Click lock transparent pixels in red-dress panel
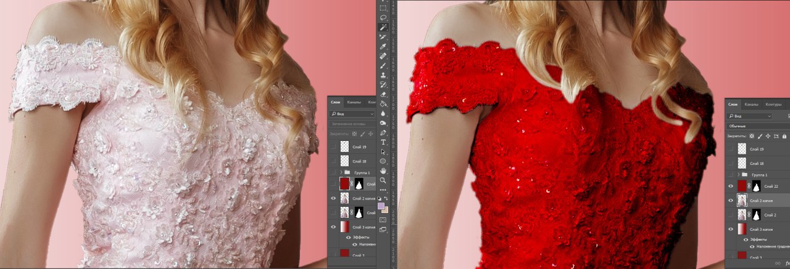This screenshot has width=790, height=269. (751, 135)
